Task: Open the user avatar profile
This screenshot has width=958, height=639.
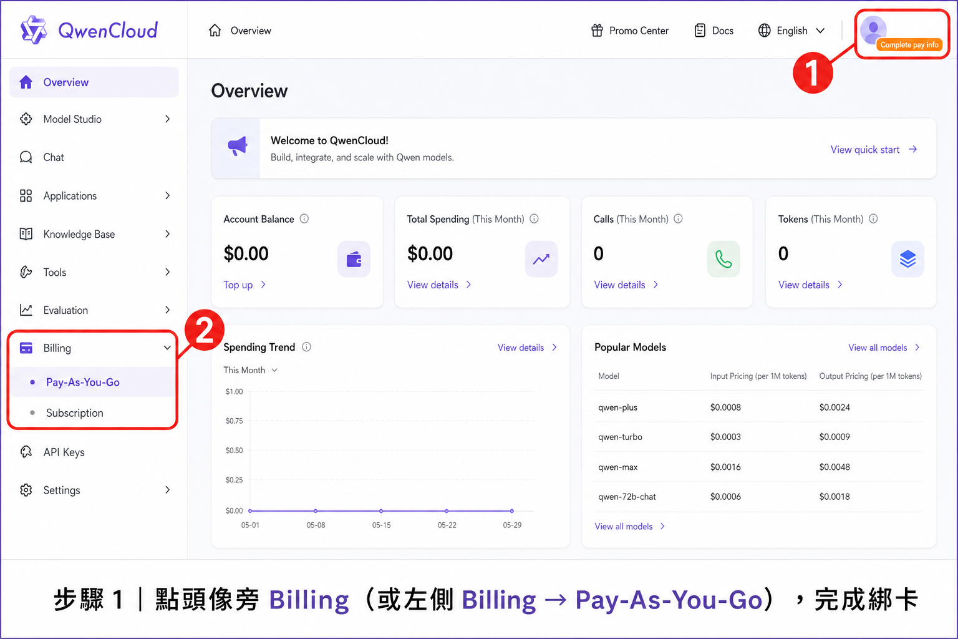Action: (x=873, y=29)
